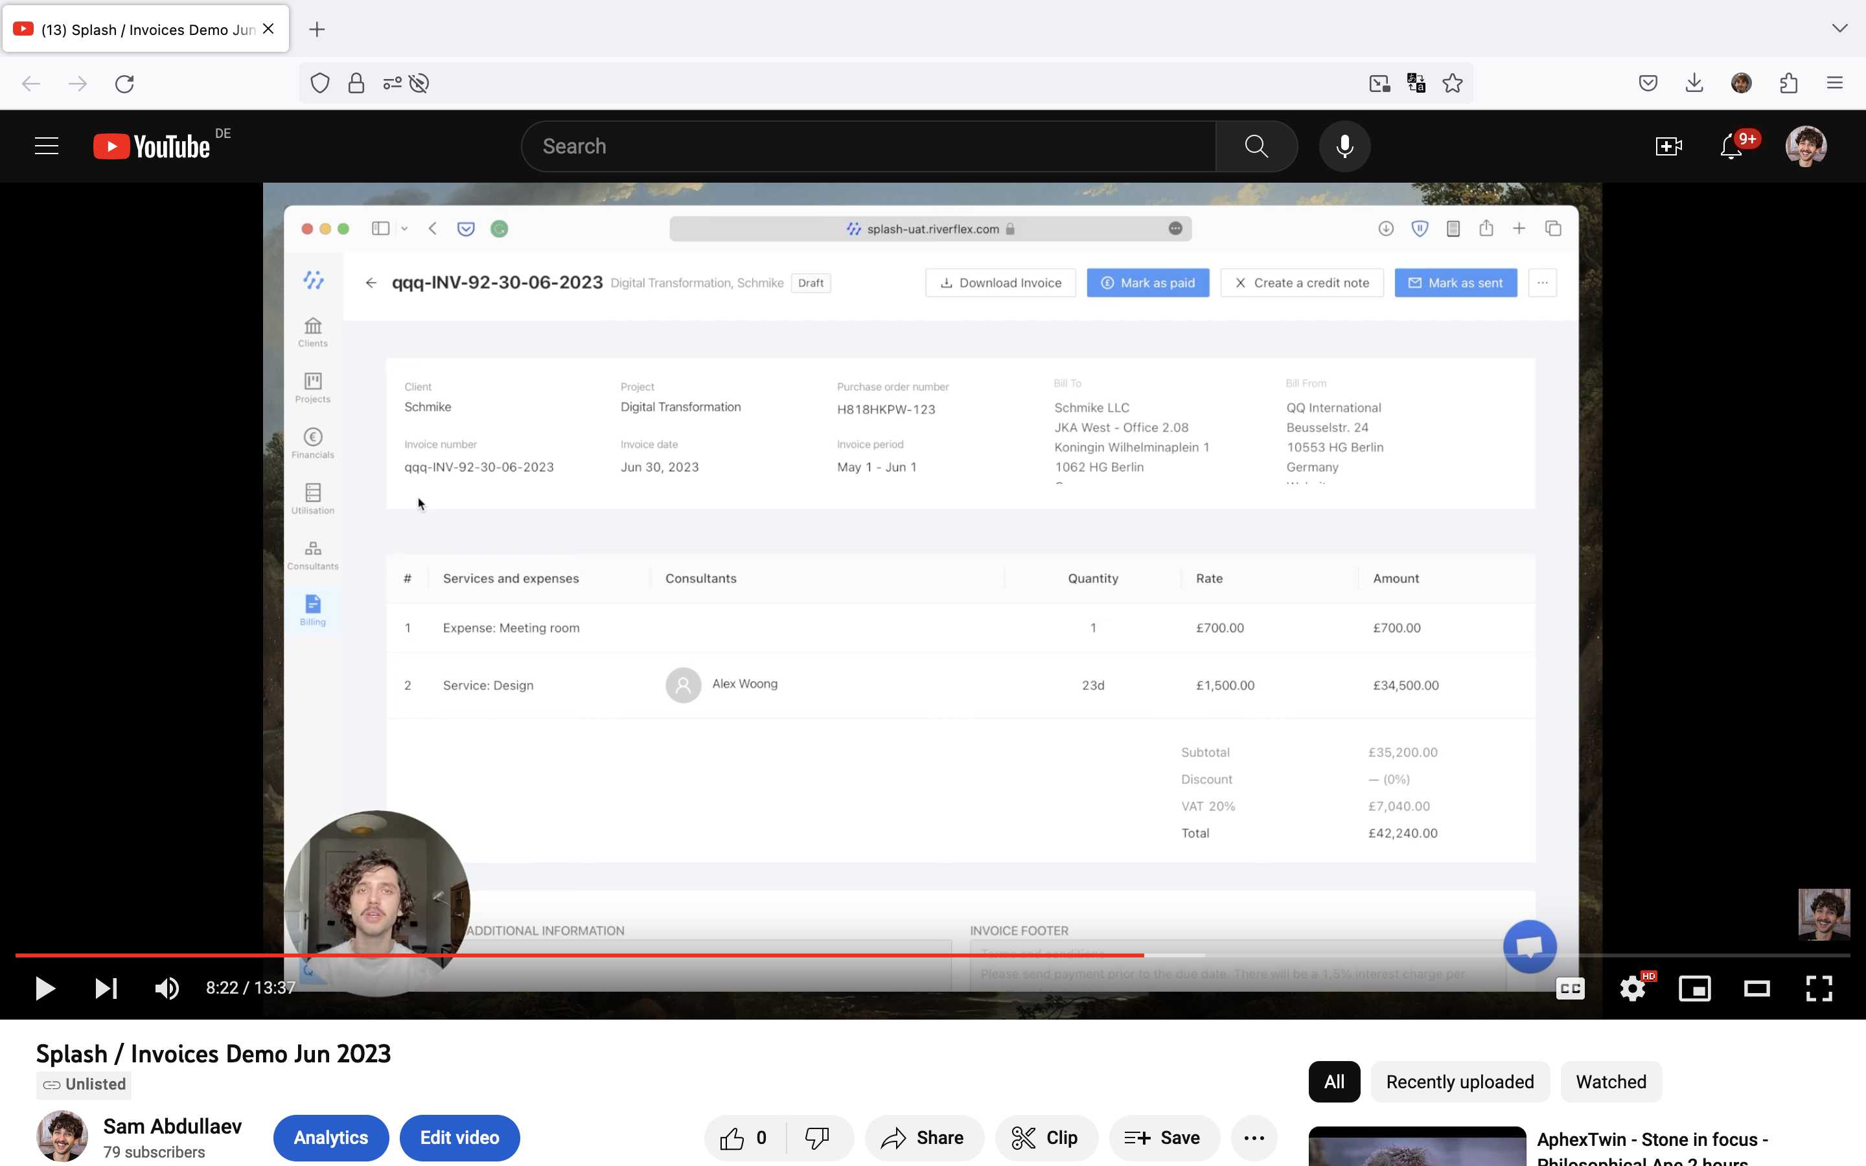Open more actions ellipsis menu
The image size is (1866, 1166).
[x=1254, y=1137]
